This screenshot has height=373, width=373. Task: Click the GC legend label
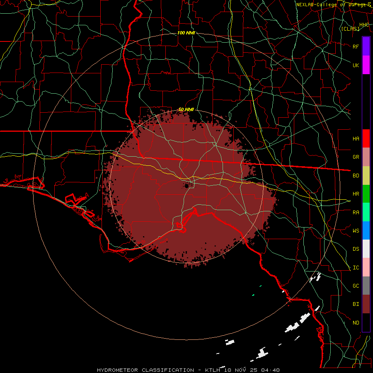coord(356,286)
